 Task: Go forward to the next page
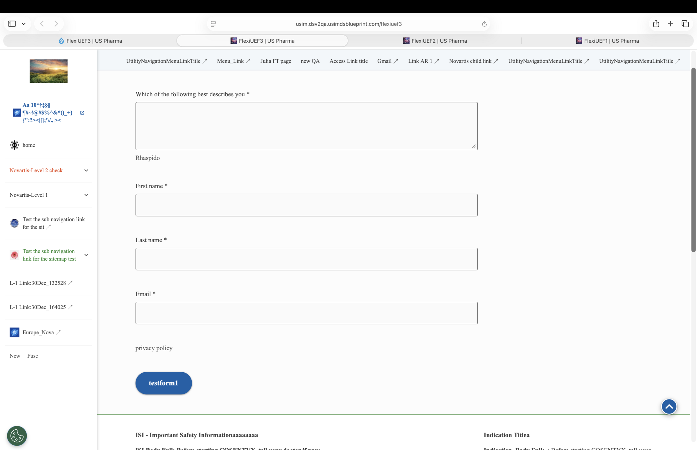tap(56, 24)
